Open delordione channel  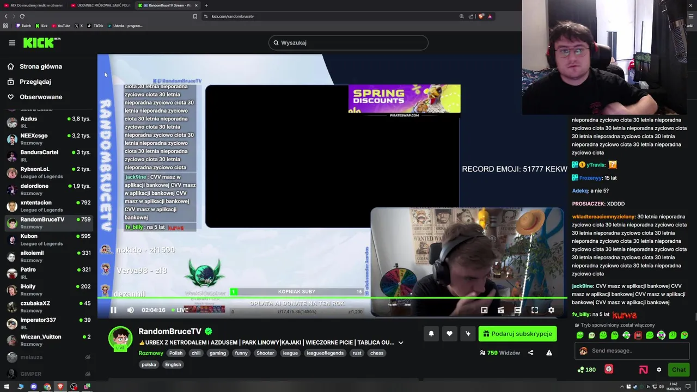pyautogui.click(x=48, y=189)
